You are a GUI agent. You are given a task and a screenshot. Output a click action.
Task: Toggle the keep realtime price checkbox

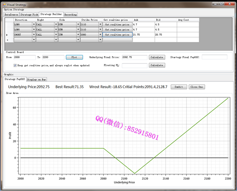pos(15,65)
